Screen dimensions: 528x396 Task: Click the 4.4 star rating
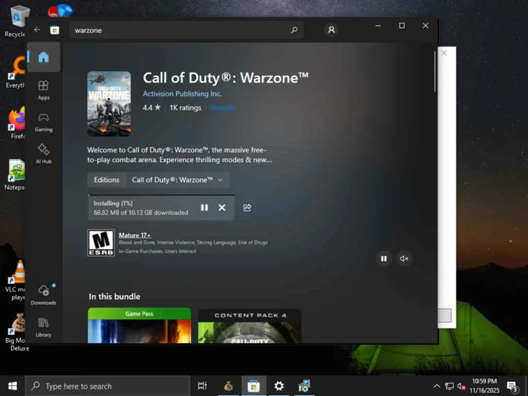tap(152, 108)
